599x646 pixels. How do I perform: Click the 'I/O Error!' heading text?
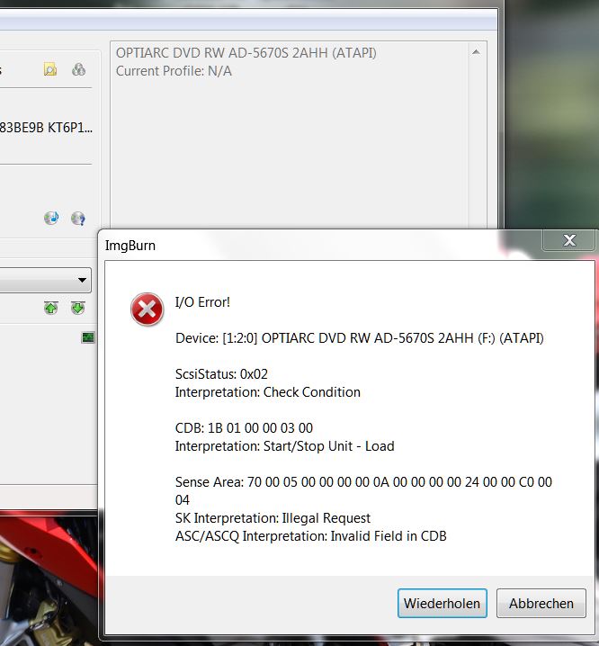[x=202, y=302]
